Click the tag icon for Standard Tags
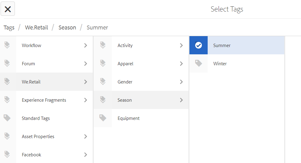The width and height of the screenshot is (301, 163). (7, 118)
